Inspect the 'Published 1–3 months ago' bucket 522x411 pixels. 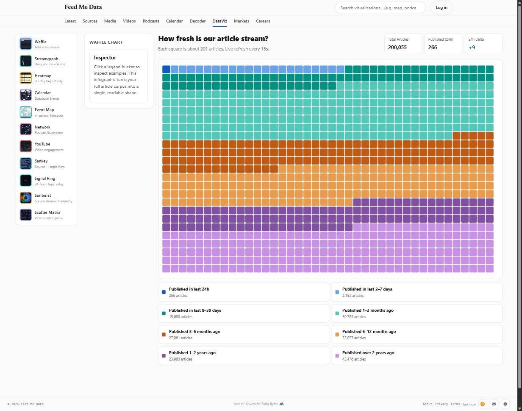tap(417, 313)
